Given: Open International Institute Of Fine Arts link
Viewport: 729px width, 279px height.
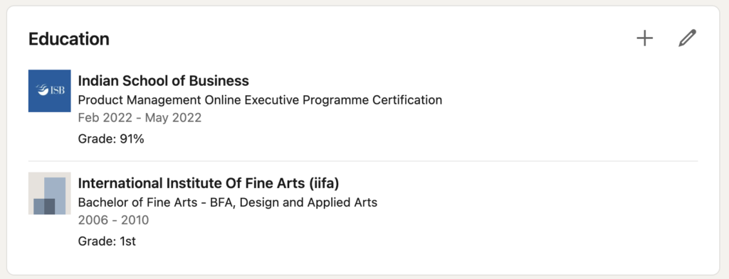Looking at the screenshot, I should pyautogui.click(x=209, y=184).
